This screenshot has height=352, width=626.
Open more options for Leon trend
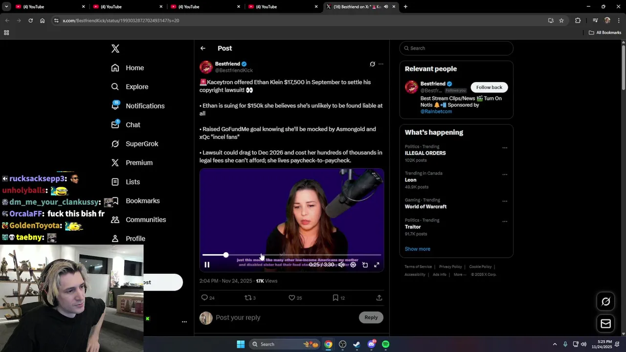(505, 175)
